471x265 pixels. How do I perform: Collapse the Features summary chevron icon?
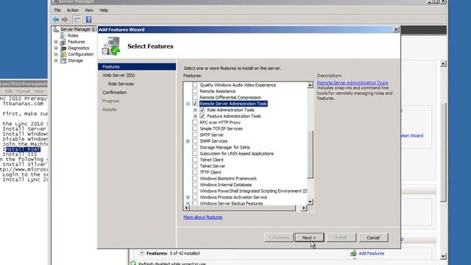[x=141, y=253]
